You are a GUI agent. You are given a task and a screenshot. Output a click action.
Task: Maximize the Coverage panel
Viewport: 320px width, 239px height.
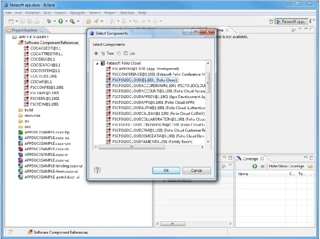(311, 158)
